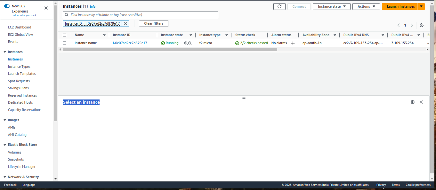The height and width of the screenshot is (190, 436).
Task: Collapse the Images sidebar section
Action: (x=5, y=120)
